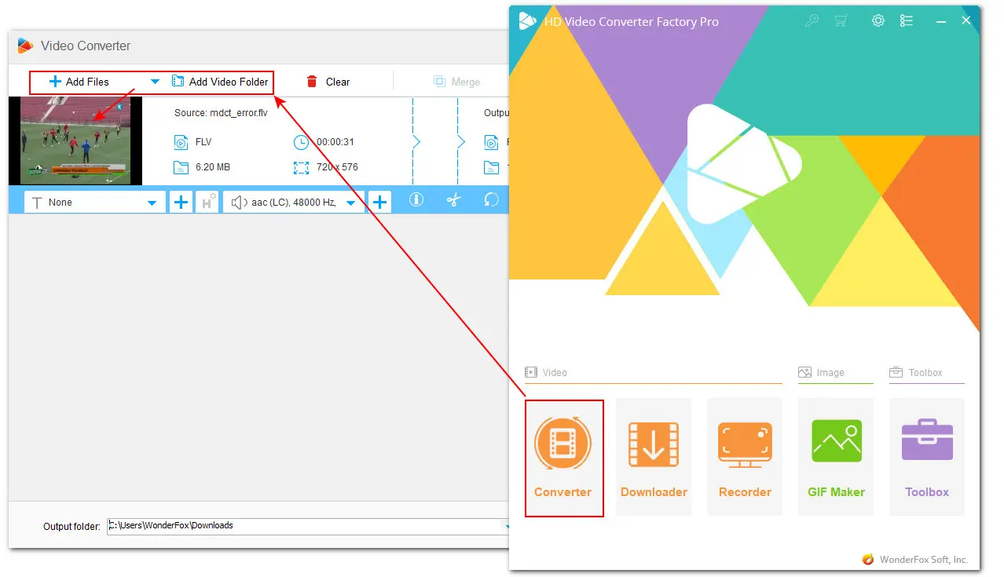Click the rotate tool icon
This screenshot has width=1004, height=577.
[x=491, y=200]
